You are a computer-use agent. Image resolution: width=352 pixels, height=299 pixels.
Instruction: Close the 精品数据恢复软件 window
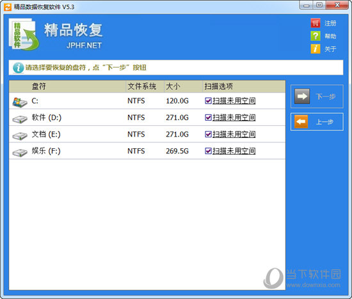[x=337, y=5]
